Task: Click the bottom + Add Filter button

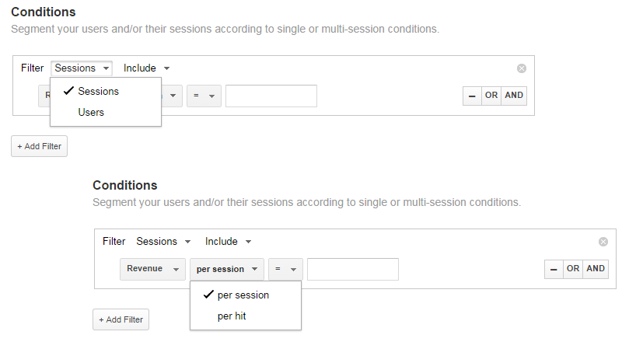Action: click(x=121, y=319)
